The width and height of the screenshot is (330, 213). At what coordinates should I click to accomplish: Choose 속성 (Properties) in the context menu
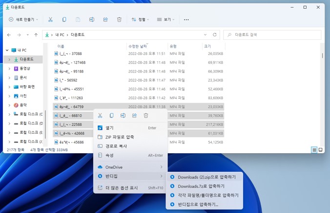130,155
